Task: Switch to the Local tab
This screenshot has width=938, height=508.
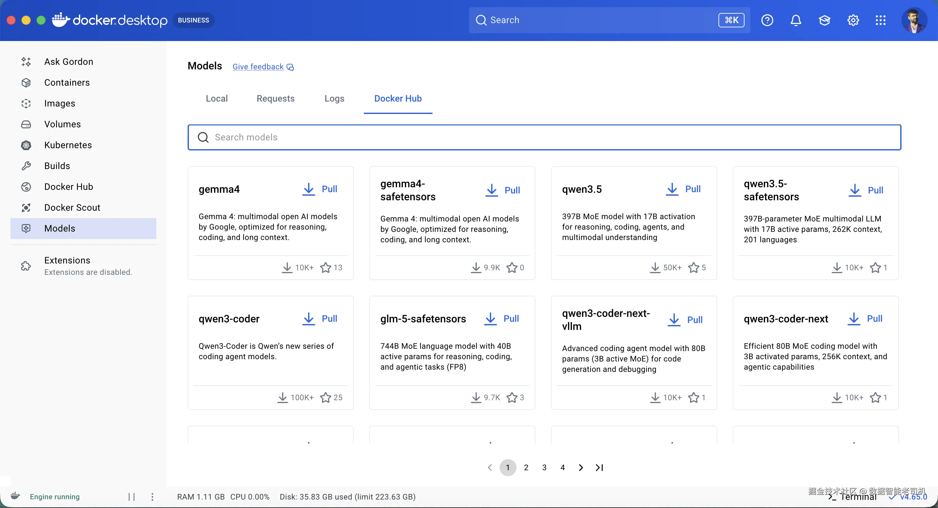Action: (x=217, y=98)
